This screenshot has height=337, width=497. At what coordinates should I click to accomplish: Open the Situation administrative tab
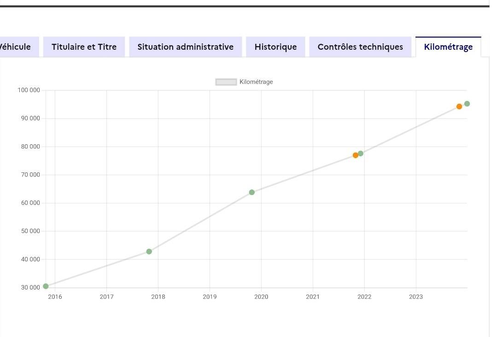(x=186, y=47)
